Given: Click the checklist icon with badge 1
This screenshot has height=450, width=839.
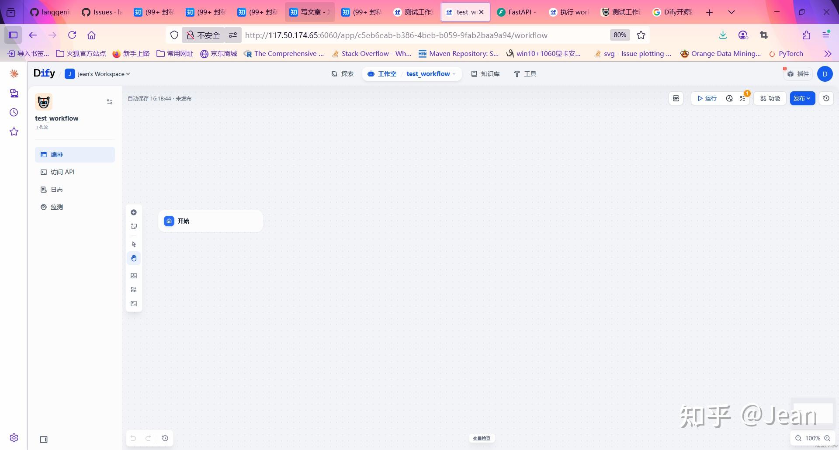Looking at the screenshot, I should click(743, 98).
